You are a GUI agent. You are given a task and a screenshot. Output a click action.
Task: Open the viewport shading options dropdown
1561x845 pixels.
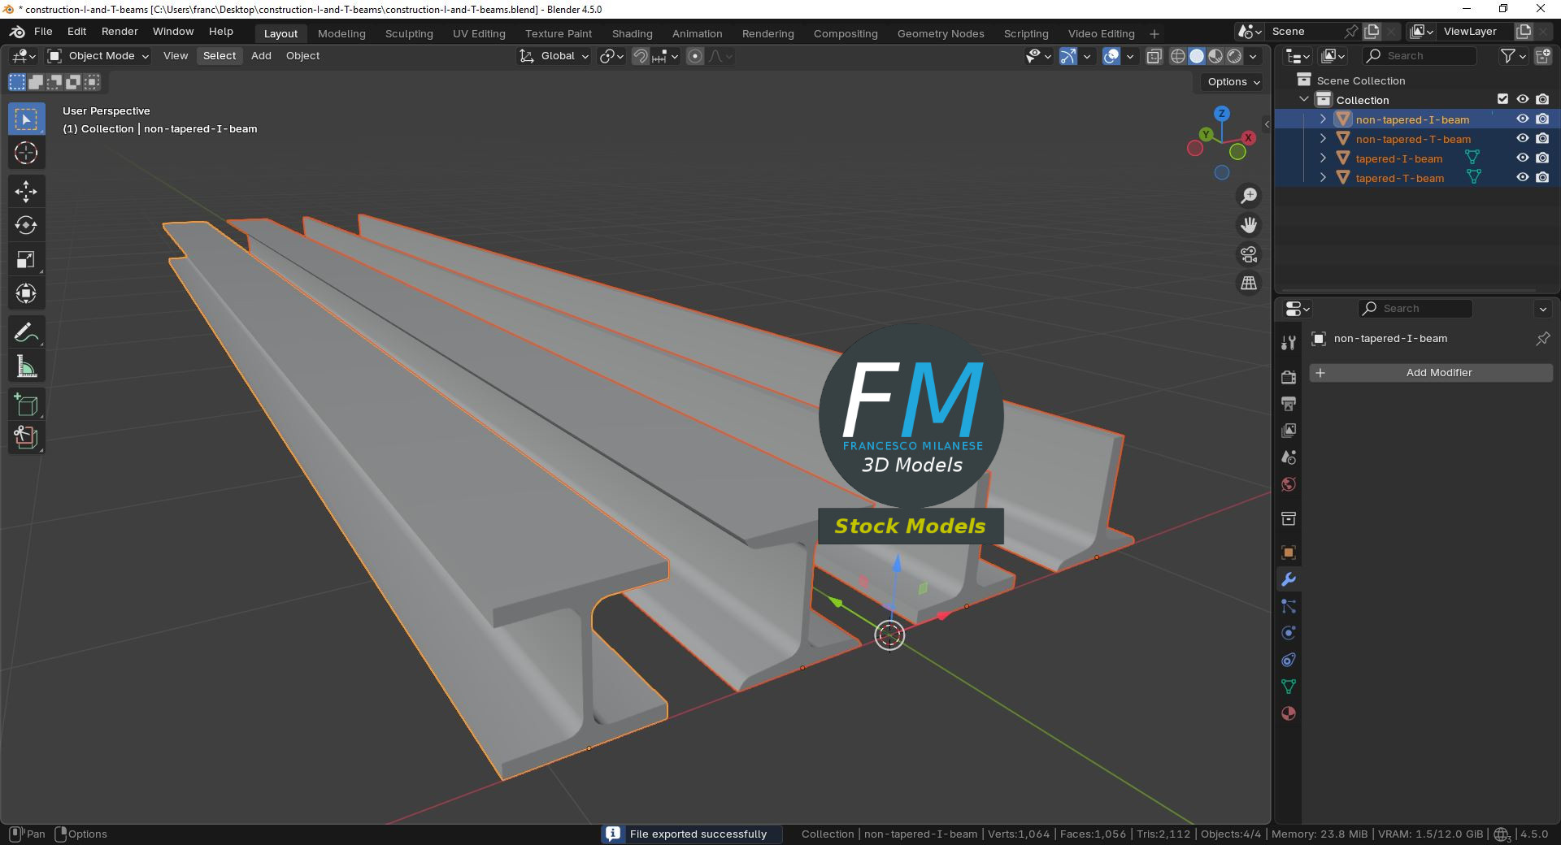click(1253, 56)
